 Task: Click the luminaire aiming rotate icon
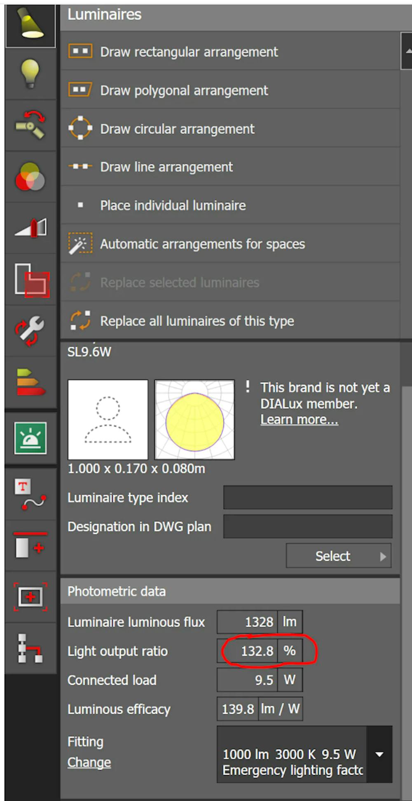click(x=30, y=125)
